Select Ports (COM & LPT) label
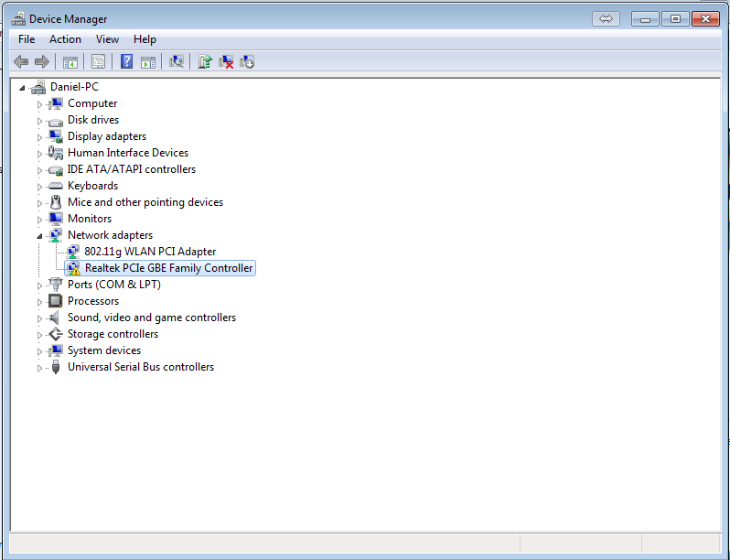The height and width of the screenshot is (560, 730). click(x=114, y=285)
